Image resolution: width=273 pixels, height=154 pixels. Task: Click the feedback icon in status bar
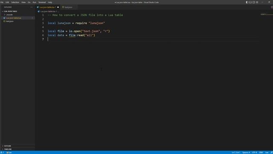[x=271, y=152]
